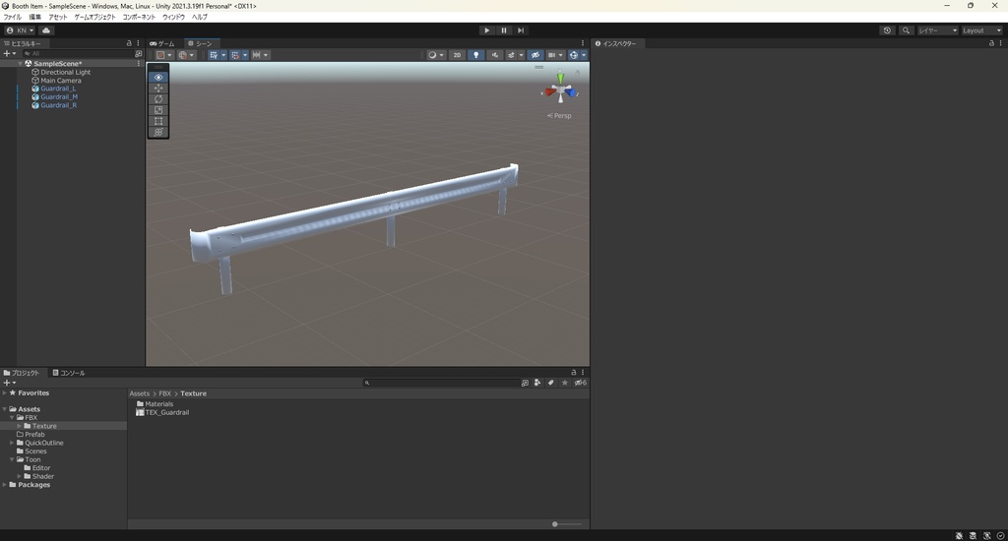
Task: Open the Layout dropdown
Action: (981, 30)
